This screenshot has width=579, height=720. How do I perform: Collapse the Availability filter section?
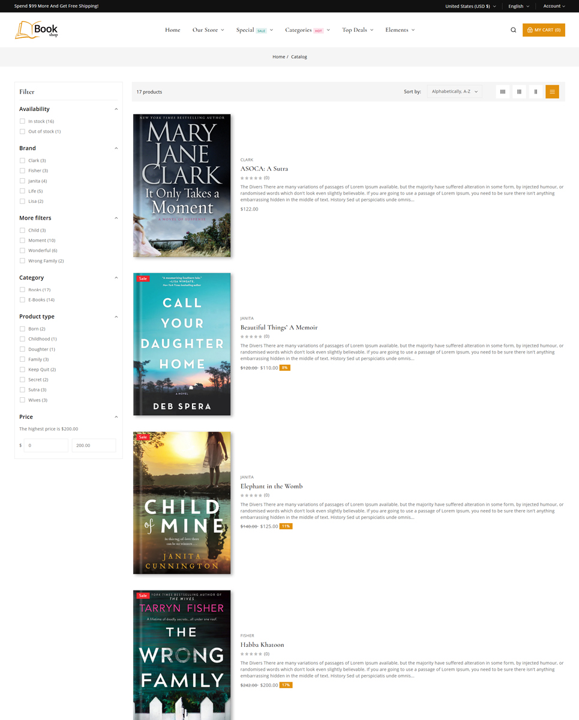pos(116,109)
